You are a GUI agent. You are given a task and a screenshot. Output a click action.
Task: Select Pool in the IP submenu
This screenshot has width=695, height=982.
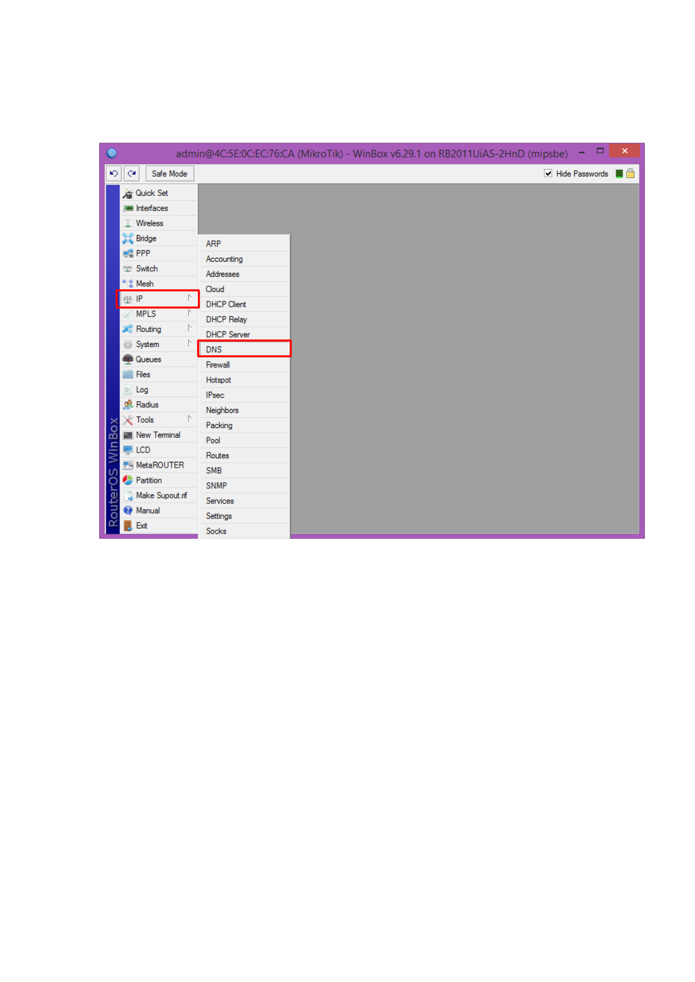click(245, 441)
